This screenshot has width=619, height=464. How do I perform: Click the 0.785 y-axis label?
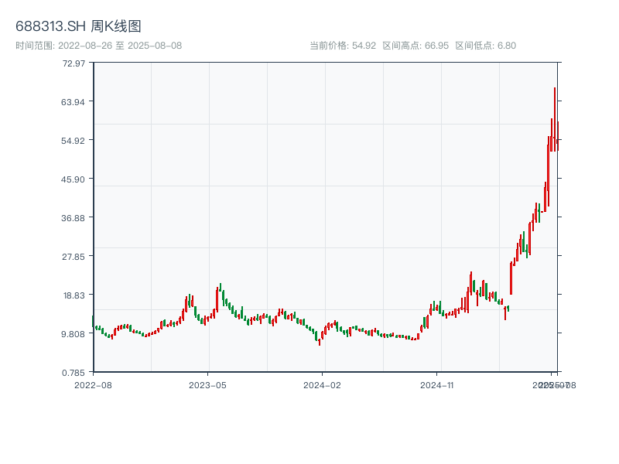[x=74, y=372]
